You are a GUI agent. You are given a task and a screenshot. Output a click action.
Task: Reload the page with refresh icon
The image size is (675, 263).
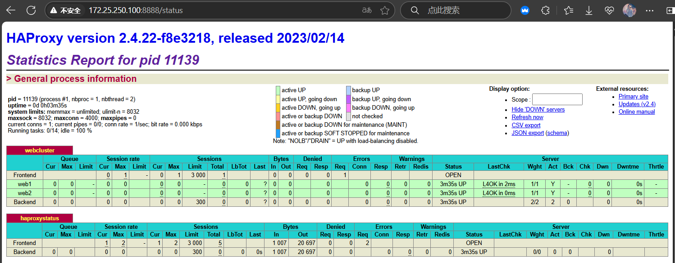(31, 10)
